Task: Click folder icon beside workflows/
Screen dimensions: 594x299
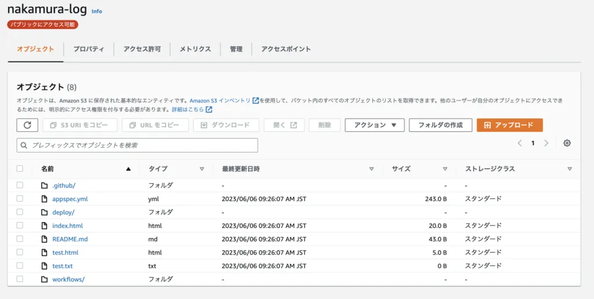Action: point(44,279)
